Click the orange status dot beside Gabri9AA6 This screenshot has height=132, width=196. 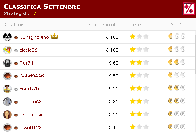pos(16,76)
